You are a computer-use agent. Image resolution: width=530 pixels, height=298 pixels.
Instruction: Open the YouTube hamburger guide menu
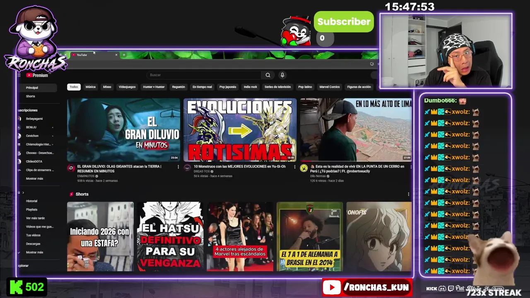click(19, 75)
